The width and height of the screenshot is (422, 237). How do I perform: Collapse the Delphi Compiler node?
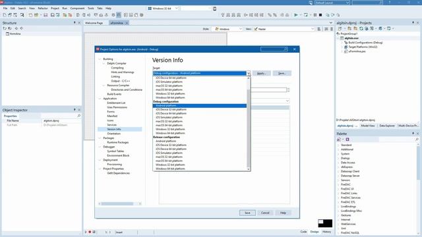click(x=104, y=63)
